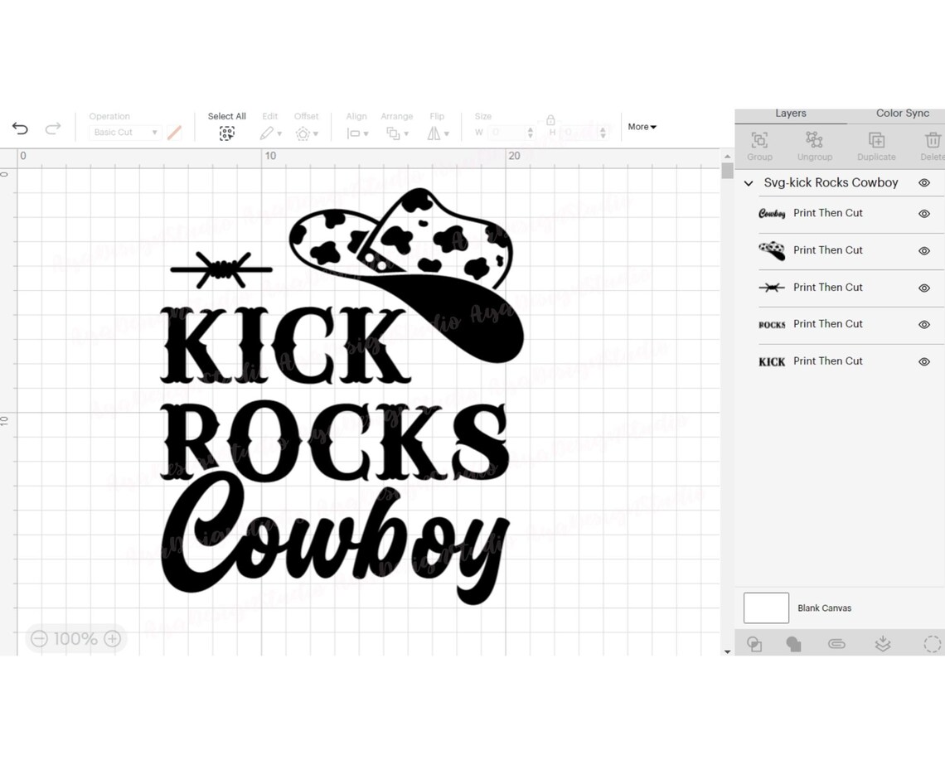Open the Operation Basic Cut dropdown

124,133
